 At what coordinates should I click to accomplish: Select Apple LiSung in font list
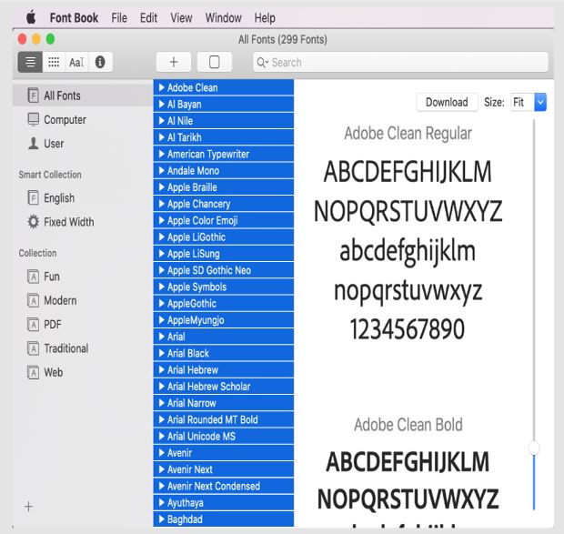coord(224,254)
